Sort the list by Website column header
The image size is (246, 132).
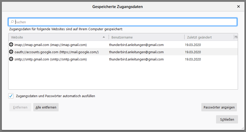coord(52,37)
